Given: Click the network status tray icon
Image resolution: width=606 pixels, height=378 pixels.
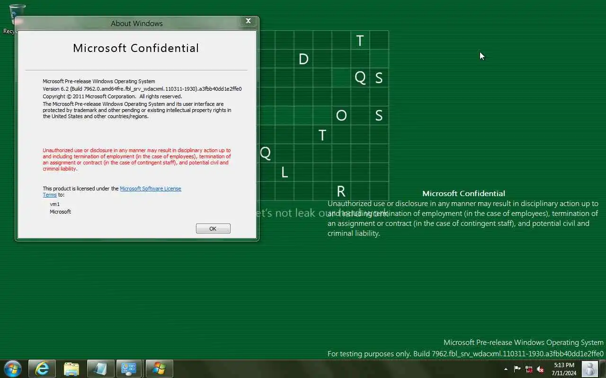Looking at the screenshot, I should [x=529, y=369].
